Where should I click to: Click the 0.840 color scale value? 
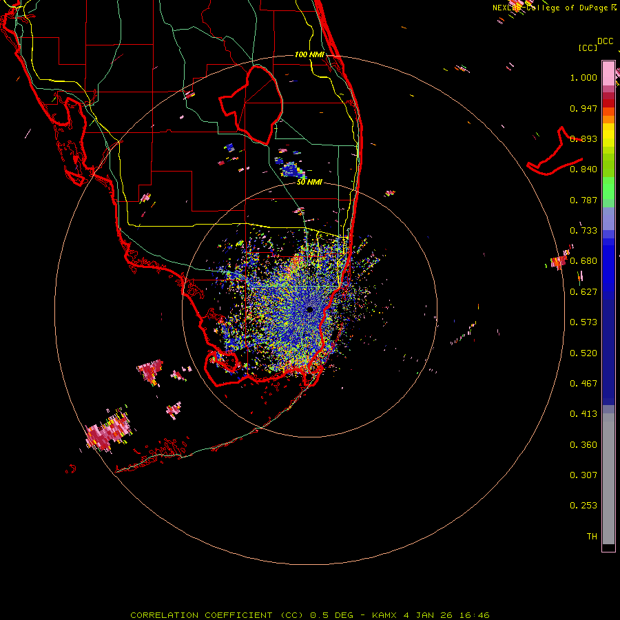583,169
